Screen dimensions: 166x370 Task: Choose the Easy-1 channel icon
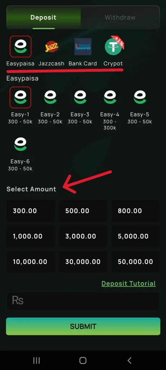point(21,98)
